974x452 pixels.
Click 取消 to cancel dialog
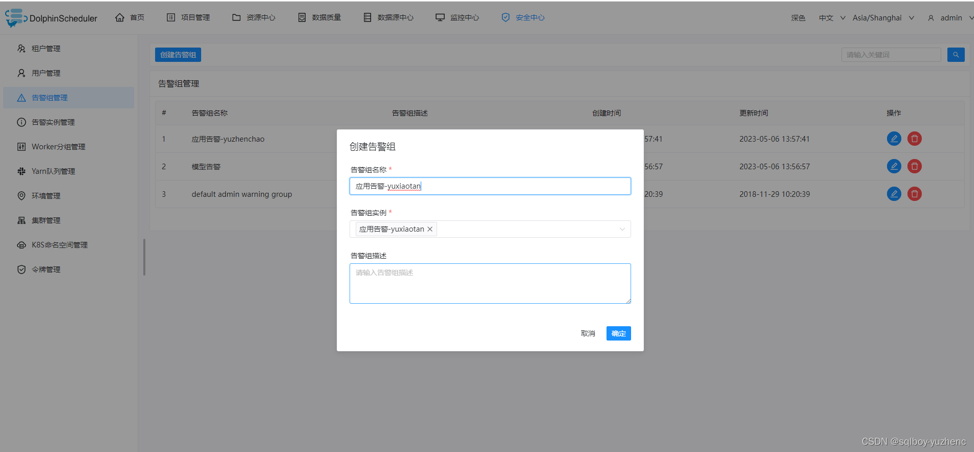[588, 333]
